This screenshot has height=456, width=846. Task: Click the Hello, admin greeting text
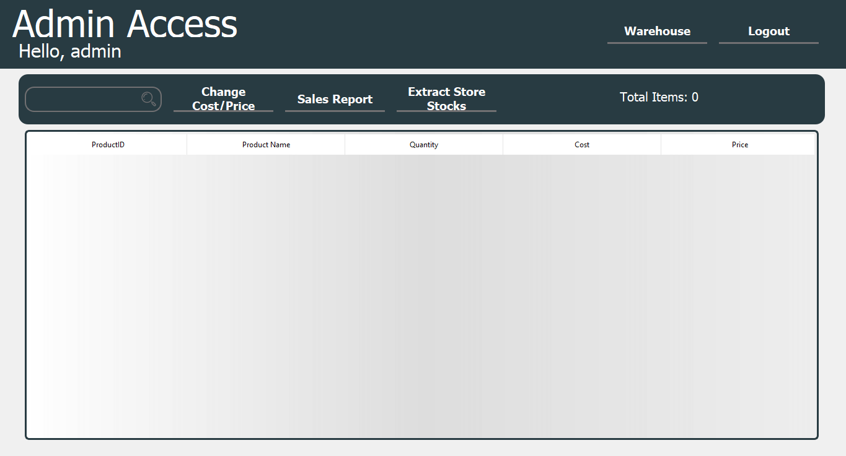tap(70, 51)
